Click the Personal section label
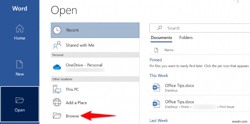This screenshot has height=124, width=250. click(x=58, y=55)
